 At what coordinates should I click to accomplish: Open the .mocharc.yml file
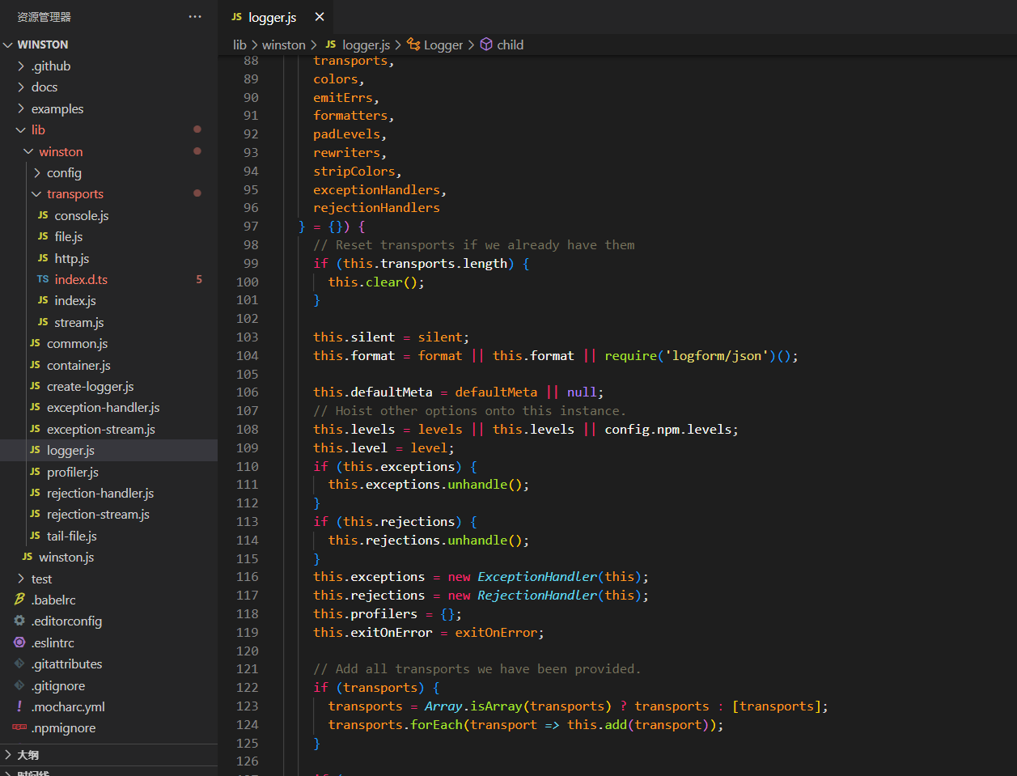[68, 706]
